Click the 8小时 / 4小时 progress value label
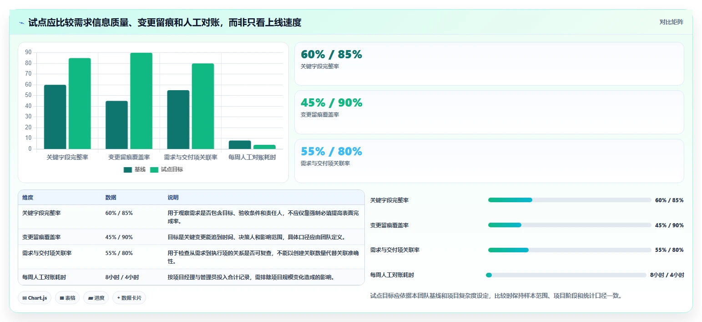 point(667,275)
